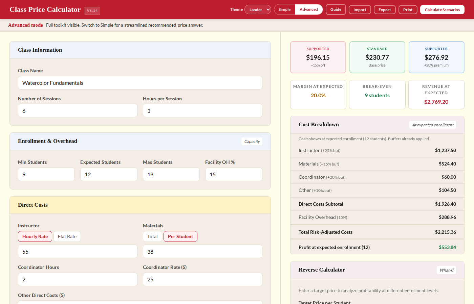The image size is (474, 304).
Task: Click the Margin at Expected card
Action: (x=318, y=95)
